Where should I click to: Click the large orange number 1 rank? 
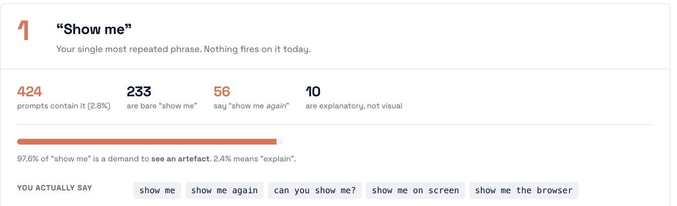pyautogui.click(x=24, y=30)
